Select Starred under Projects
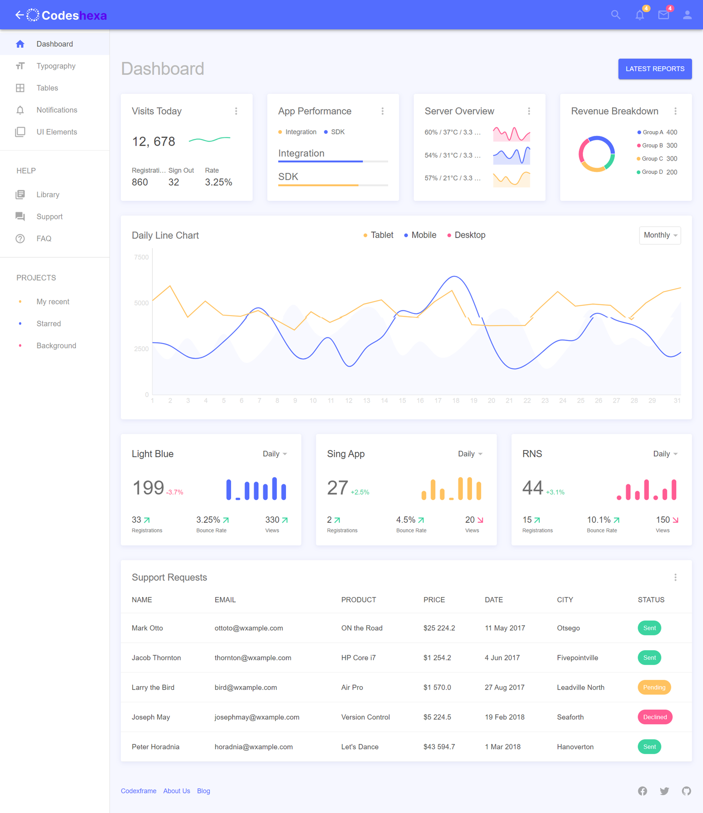 click(x=49, y=323)
